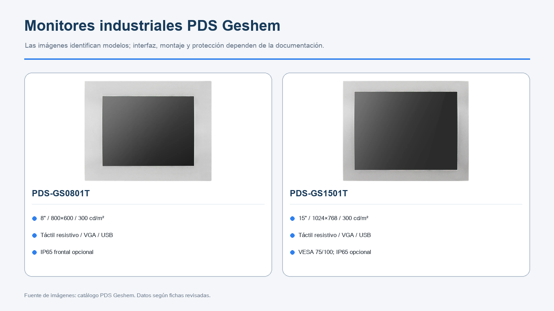Click the PDS-GS1501T model heading
The image size is (554, 311).
point(319,194)
